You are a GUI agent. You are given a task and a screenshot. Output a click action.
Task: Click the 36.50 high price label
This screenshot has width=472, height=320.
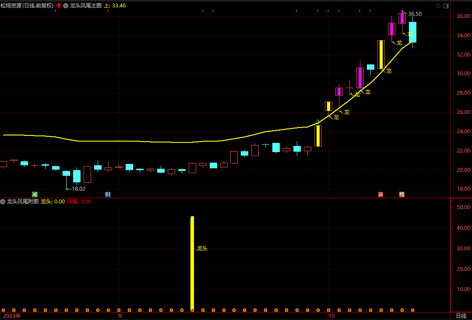(415, 14)
